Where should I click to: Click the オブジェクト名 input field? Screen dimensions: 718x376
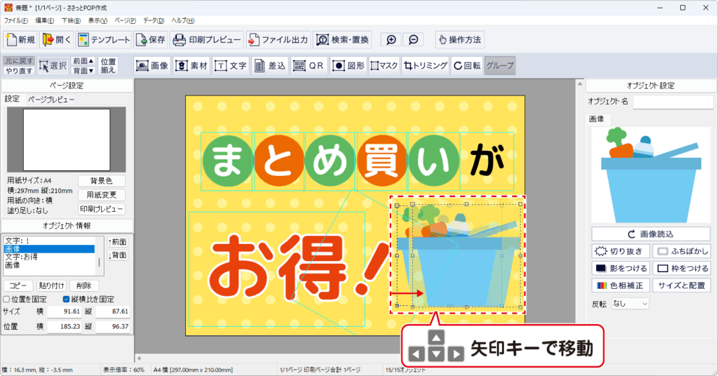pyautogui.click(x=672, y=102)
